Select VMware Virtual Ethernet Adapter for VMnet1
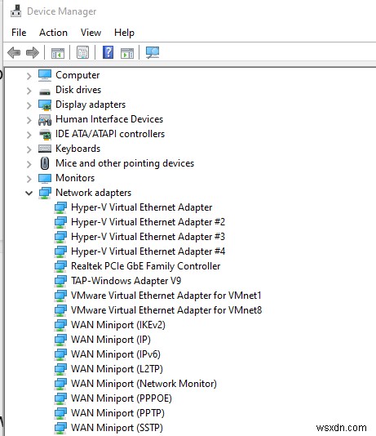 pos(166,296)
